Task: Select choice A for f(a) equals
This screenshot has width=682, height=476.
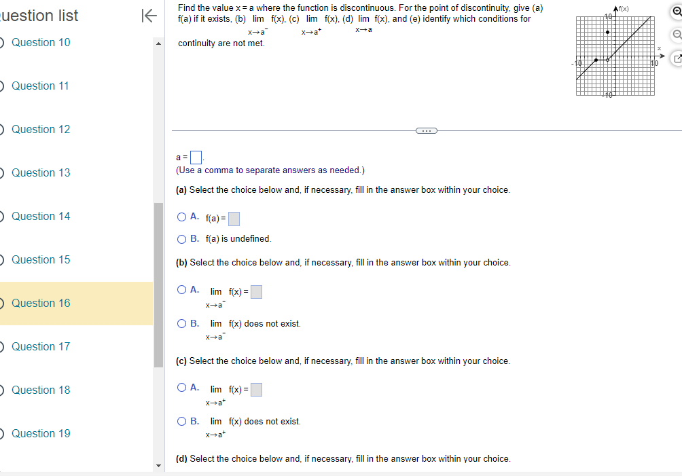Action: tap(182, 216)
